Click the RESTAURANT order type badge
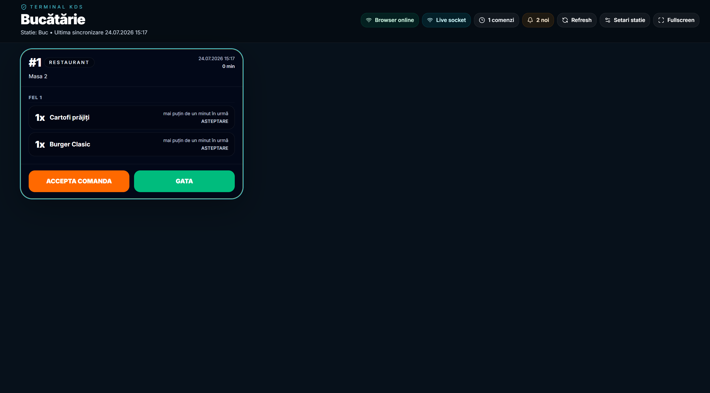Image resolution: width=710 pixels, height=393 pixels. [69, 62]
